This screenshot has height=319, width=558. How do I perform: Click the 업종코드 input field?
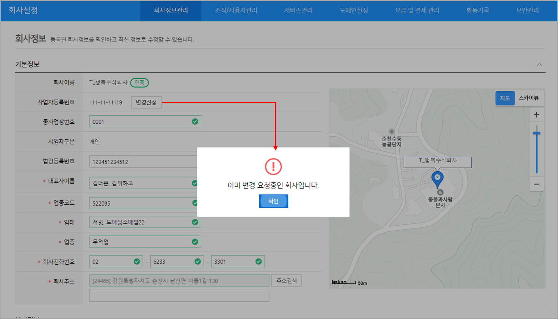[141, 203]
